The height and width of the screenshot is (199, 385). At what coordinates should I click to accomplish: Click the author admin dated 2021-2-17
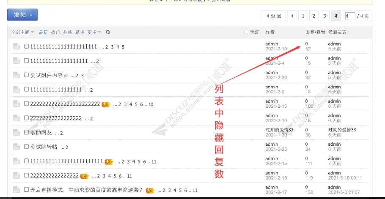click(x=272, y=187)
